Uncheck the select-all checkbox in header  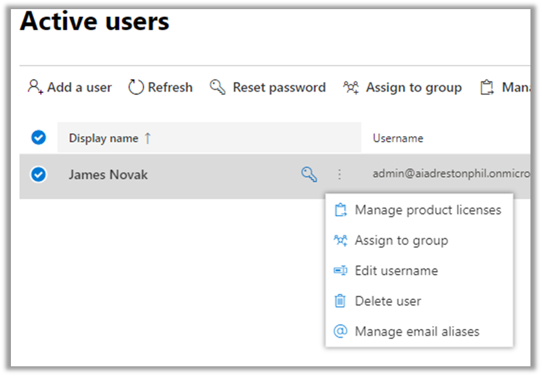tap(38, 138)
